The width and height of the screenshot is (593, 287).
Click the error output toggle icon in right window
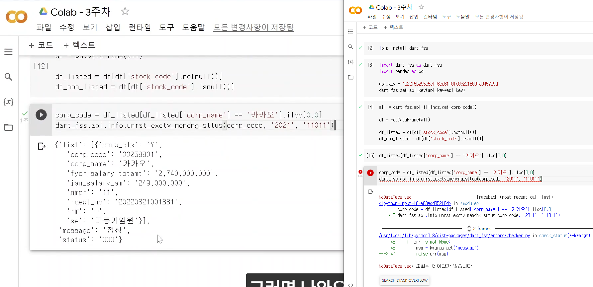point(371,192)
